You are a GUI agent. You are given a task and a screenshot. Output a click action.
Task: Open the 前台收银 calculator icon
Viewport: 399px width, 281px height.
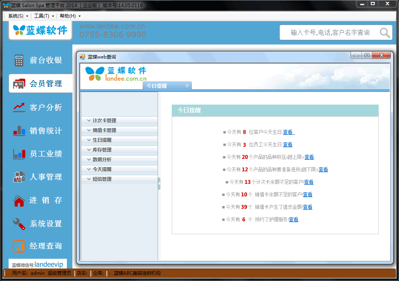tap(18, 60)
